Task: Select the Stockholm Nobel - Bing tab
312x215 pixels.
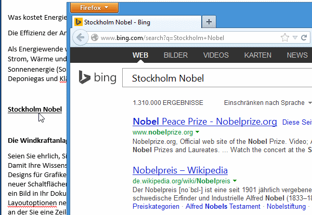Action: click(x=137, y=22)
